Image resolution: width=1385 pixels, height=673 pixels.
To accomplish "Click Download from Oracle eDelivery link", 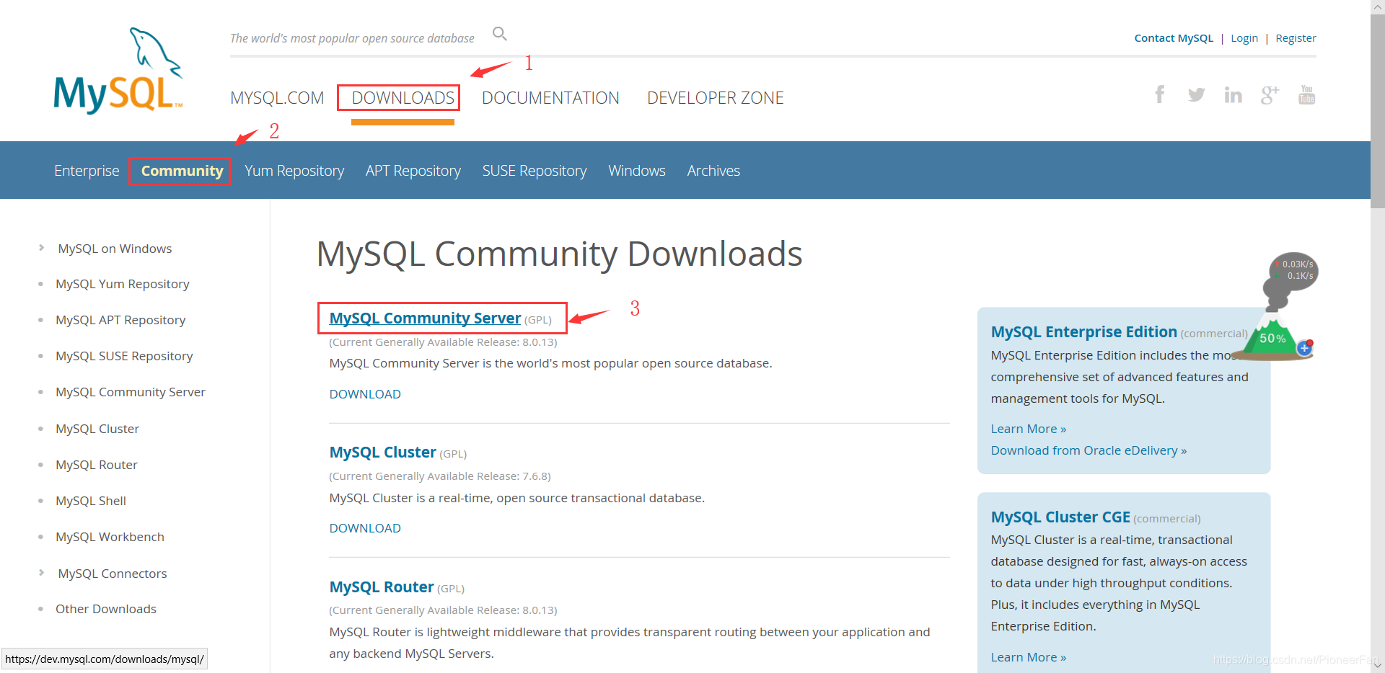I will [x=1089, y=450].
